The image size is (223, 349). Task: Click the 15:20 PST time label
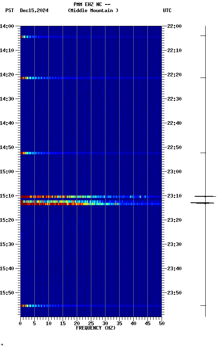click(x=7, y=220)
